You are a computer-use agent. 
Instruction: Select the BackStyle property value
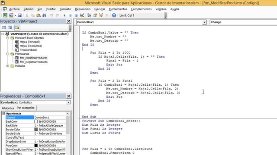click(50, 125)
